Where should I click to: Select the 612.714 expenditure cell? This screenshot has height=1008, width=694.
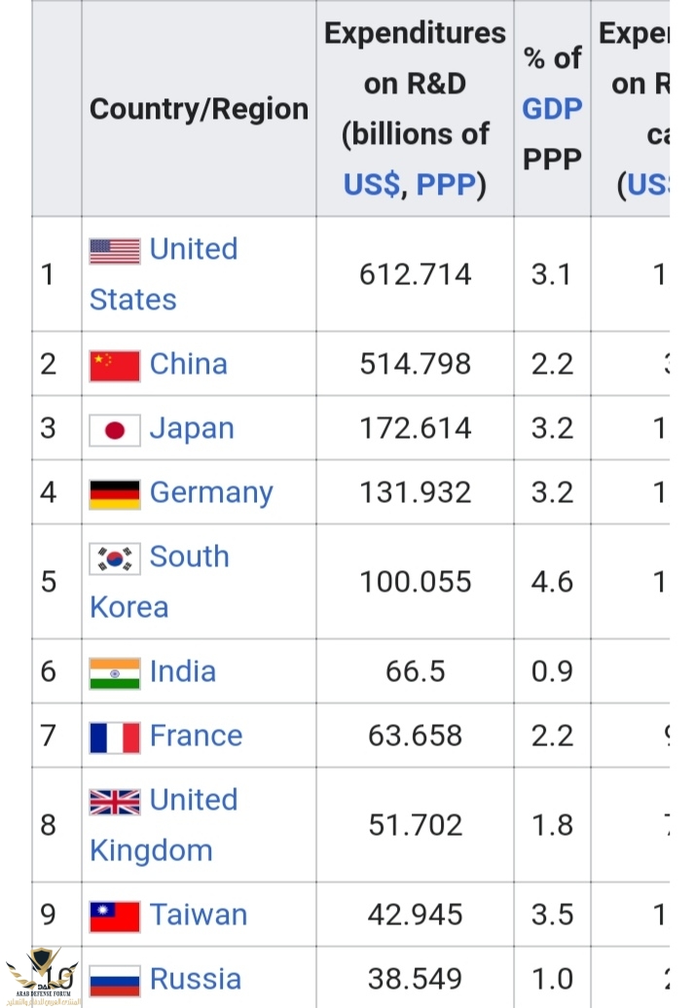pyautogui.click(x=415, y=274)
